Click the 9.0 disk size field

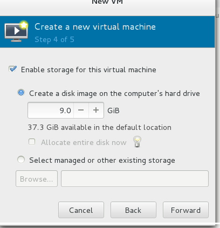[x=51, y=110]
